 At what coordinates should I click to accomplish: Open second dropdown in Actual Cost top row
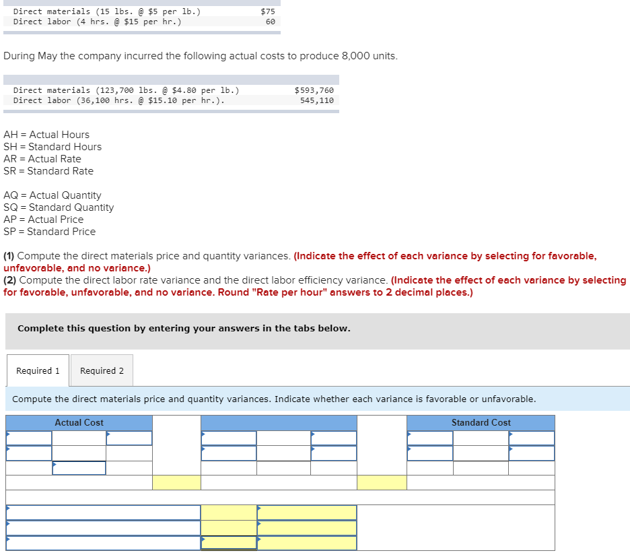tap(129, 437)
